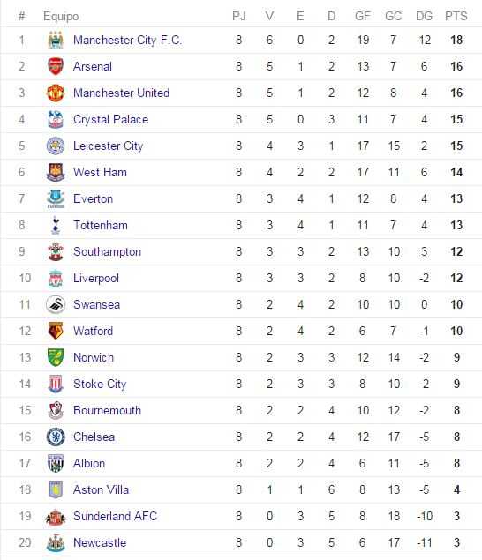Click the Norwich canary crest
Viewport: 482px width, 560px height.
56,357
